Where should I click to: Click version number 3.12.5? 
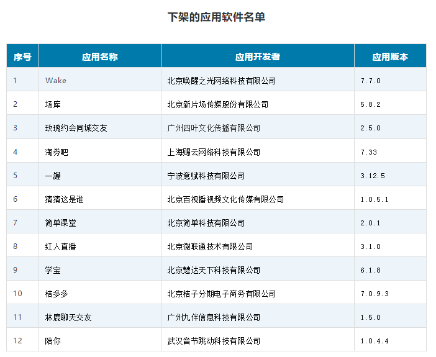click(x=373, y=176)
